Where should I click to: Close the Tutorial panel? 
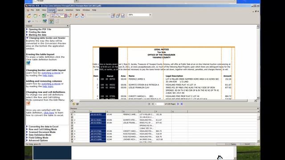pos(68,26)
